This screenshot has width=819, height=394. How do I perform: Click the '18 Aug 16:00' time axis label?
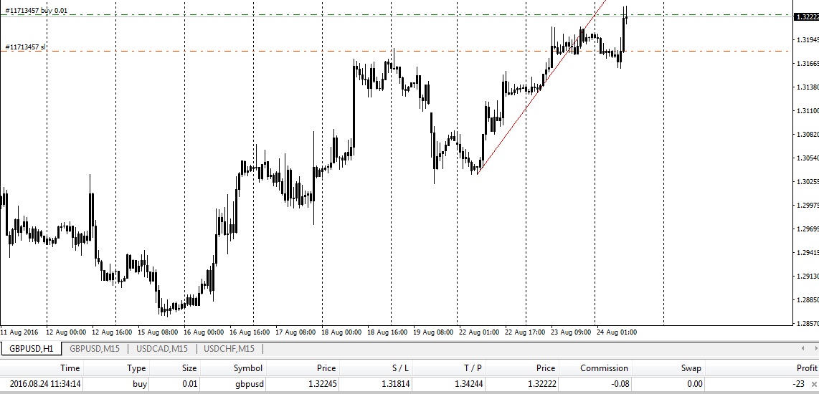point(387,332)
